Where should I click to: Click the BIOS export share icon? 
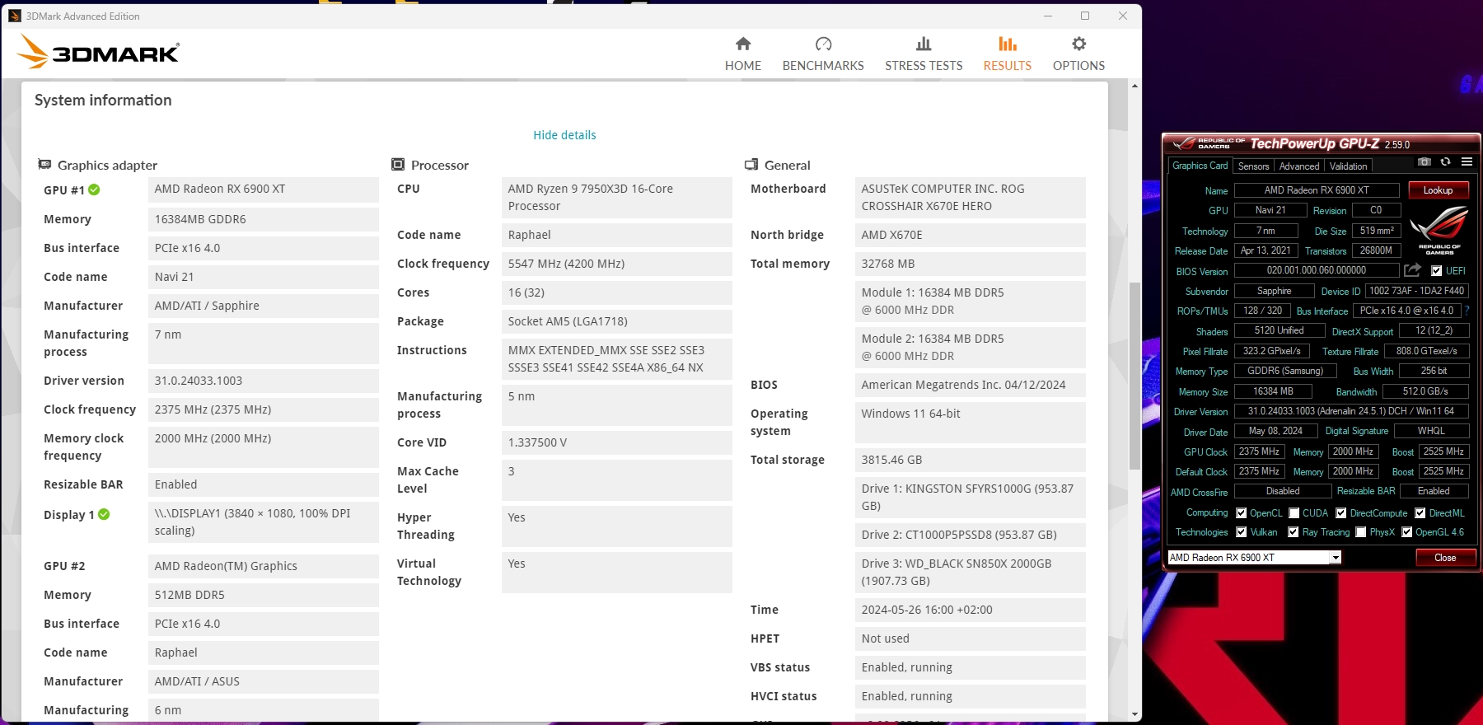pos(1412,270)
